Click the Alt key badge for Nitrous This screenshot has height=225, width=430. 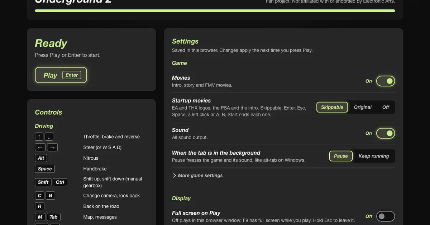pyautogui.click(x=41, y=158)
